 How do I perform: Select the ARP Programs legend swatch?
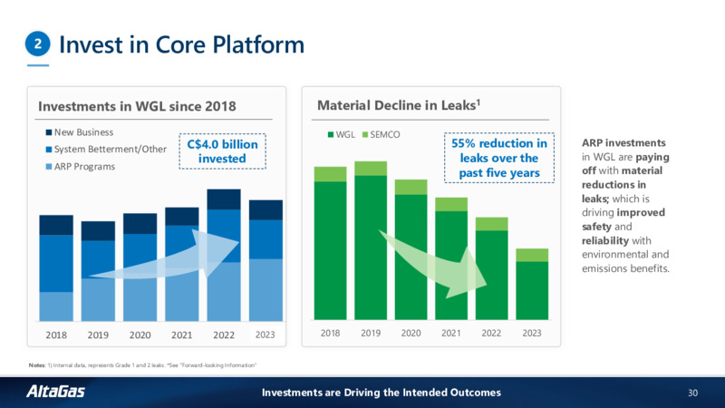tap(49, 167)
